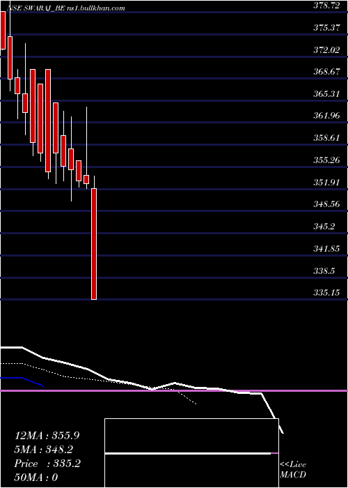Screen dimensions: 348x488
Task: Click the 50MA : 0 readout
Action: click(36, 478)
